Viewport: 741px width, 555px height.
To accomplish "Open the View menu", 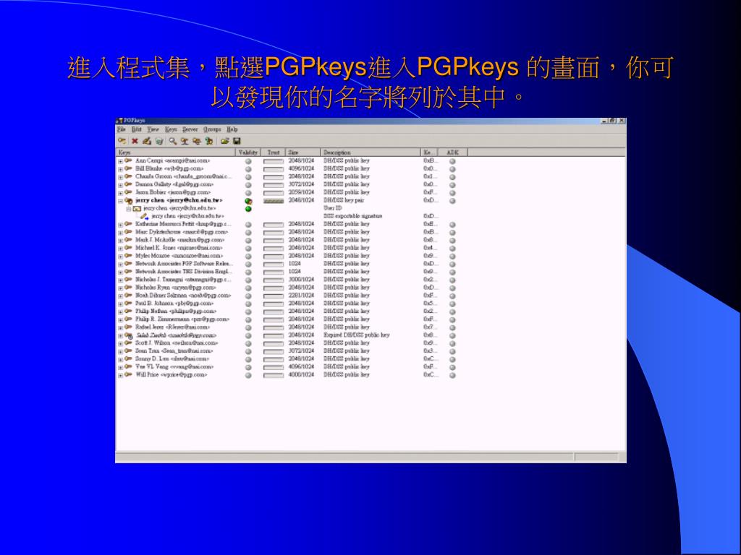I will (x=153, y=129).
